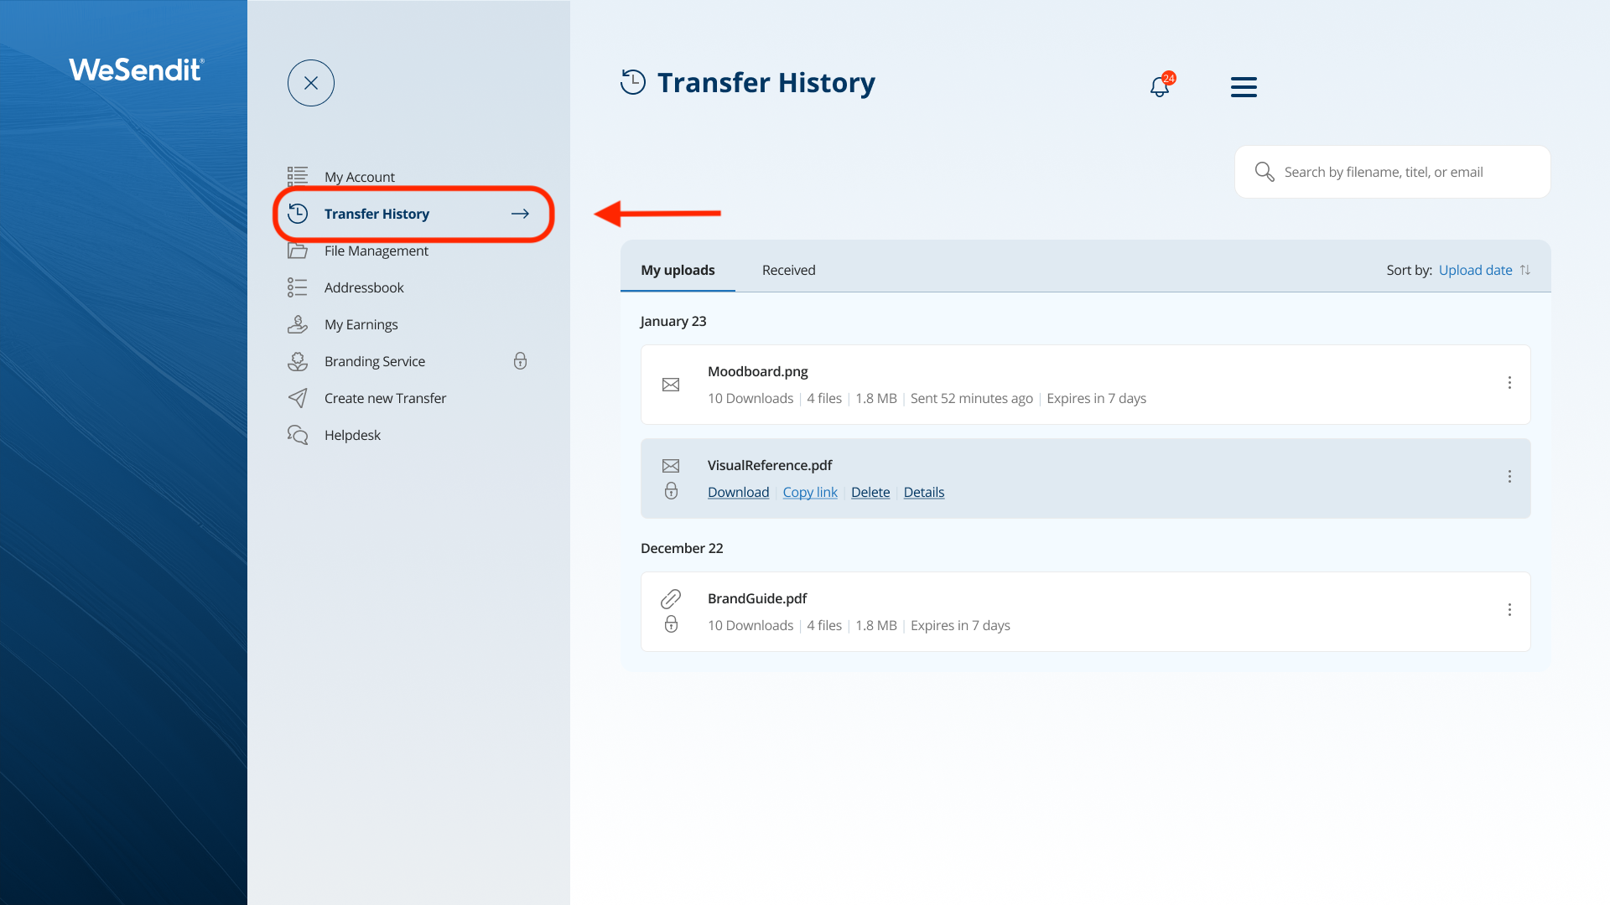The image size is (1610, 905).
Task: Open the notifications bell icon
Action: [x=1160, y=86]
